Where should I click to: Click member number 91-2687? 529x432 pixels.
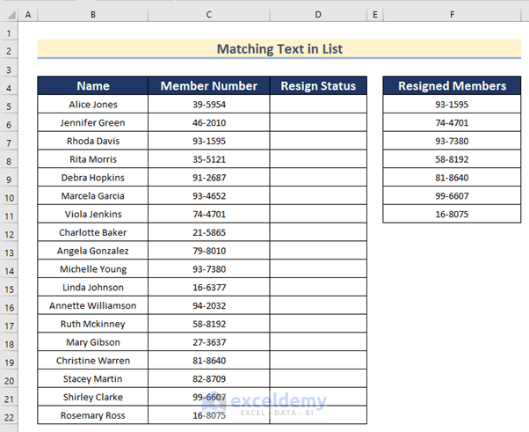(x=209, y=178)
